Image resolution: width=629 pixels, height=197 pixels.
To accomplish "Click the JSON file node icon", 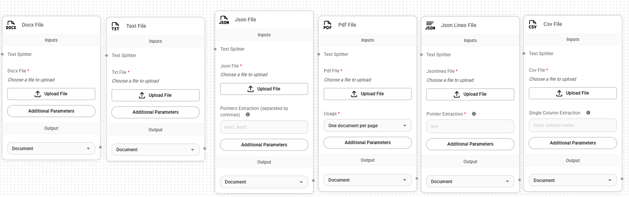I will [224, 20].
